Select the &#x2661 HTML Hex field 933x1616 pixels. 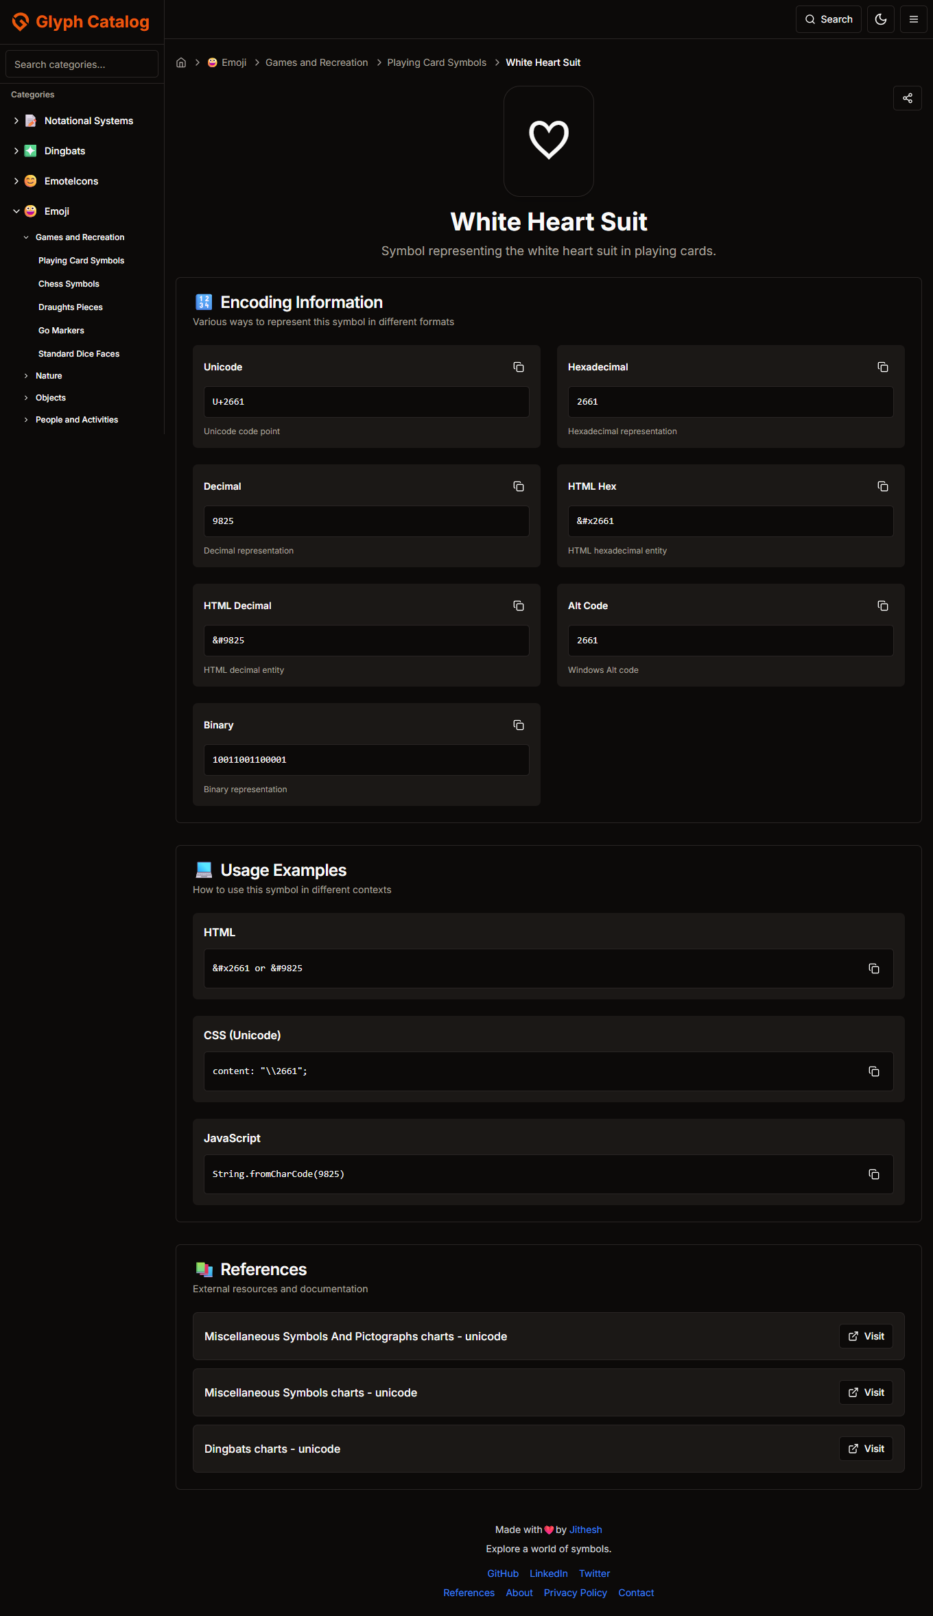[731, 521]
